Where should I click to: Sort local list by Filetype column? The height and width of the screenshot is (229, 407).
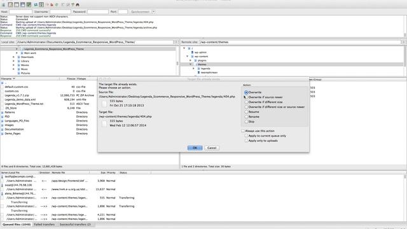86,79
